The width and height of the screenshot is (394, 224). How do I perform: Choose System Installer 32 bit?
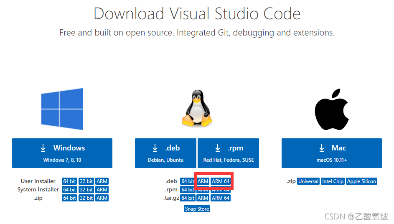pyautogui.click(x=86, y=190)
